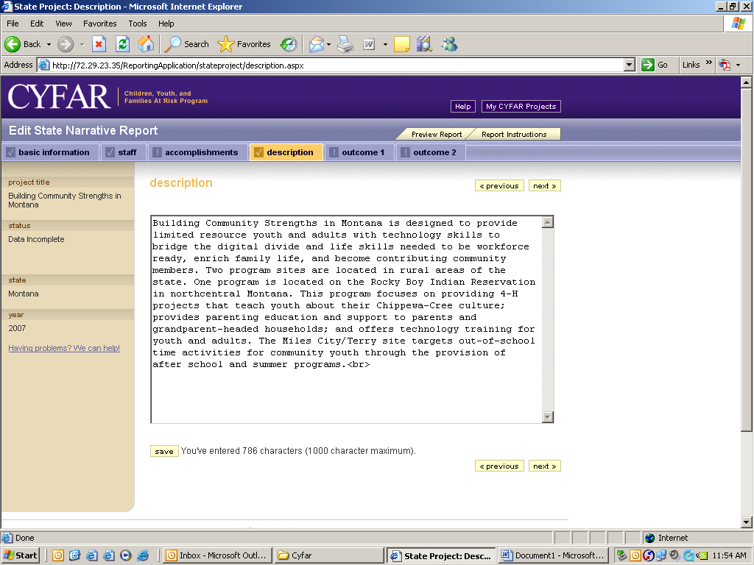The width and height of the screenshot is (754, 565).
Task: Switch to the outcome 2 tab
Action: pyautogui.click(x=430, y=152)
